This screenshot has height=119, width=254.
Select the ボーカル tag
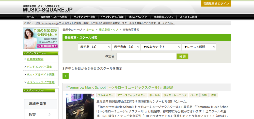tap(154, 95)
